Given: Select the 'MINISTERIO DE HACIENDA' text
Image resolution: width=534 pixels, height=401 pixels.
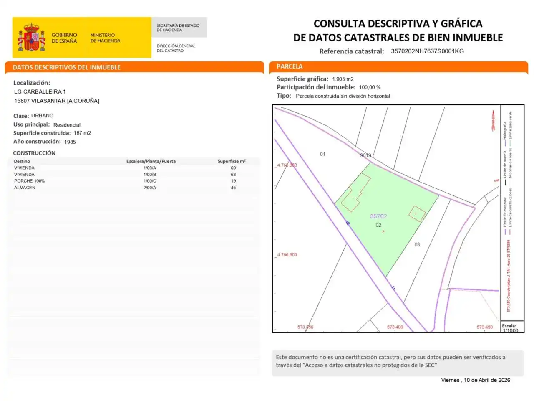Looking at the screenshot, I should 105,38.
